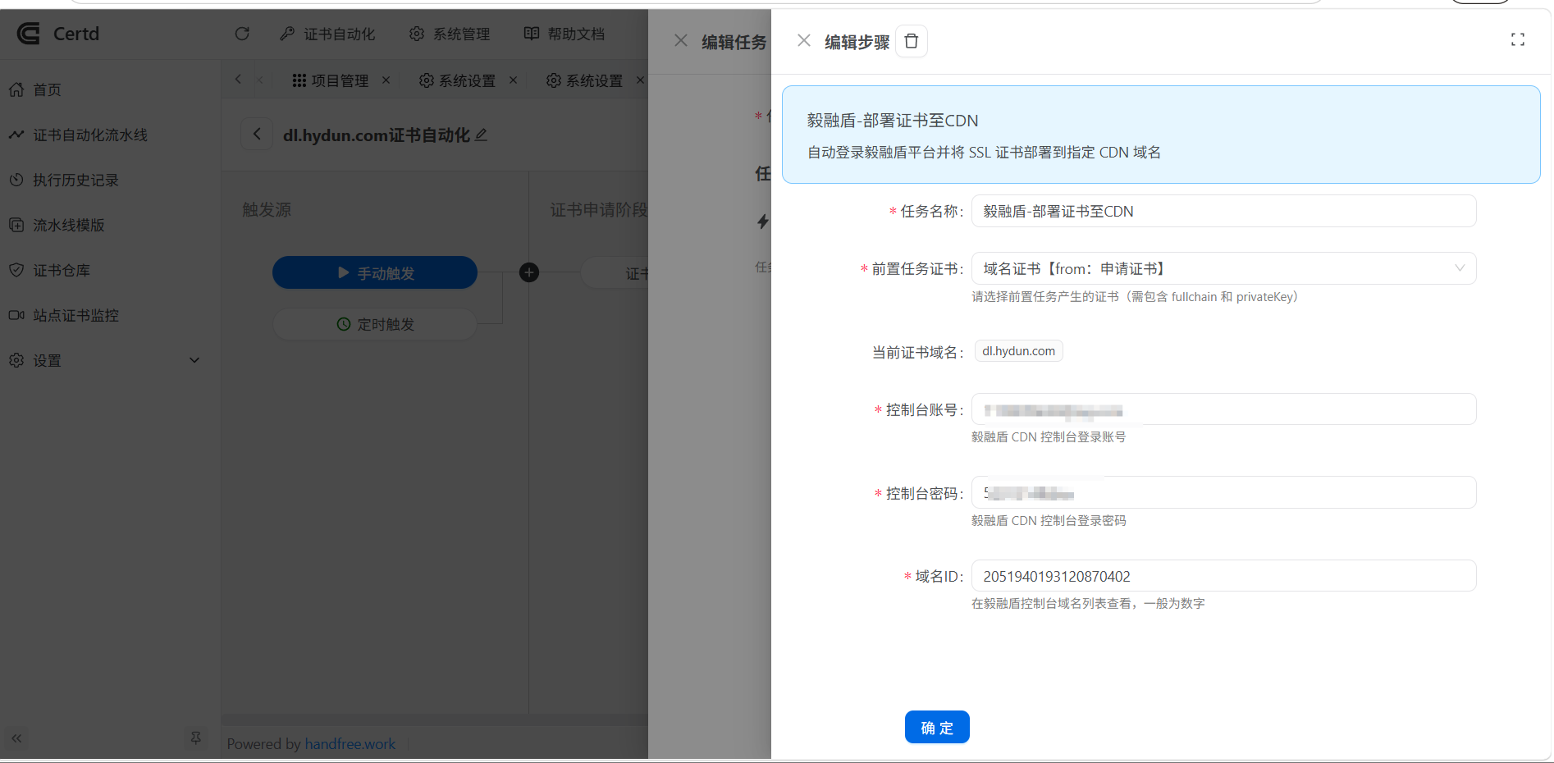Image resolution: width=1554 pixels, height=763 pixels.
Task: Delete the step with the trash icon
Action: 912,41
